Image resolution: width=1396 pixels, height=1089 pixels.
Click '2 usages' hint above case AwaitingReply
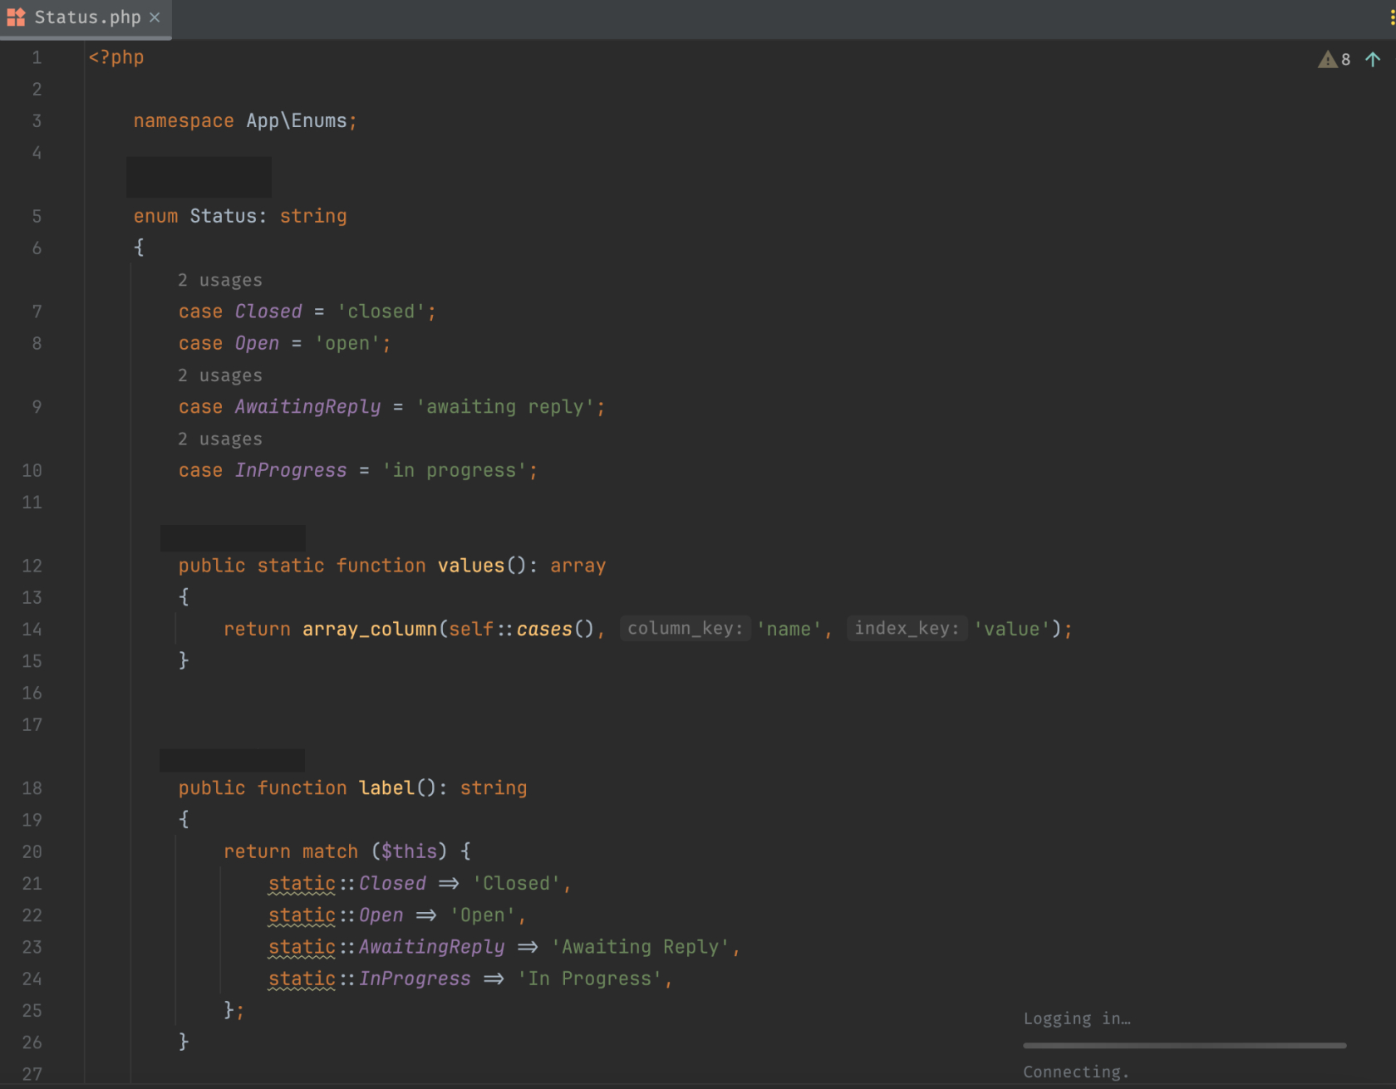pyautogui.click(x=219, y=375)
